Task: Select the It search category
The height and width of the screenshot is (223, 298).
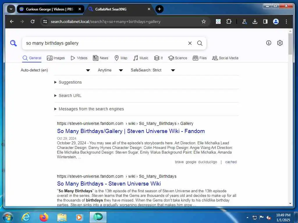Action: click(158, 58)
